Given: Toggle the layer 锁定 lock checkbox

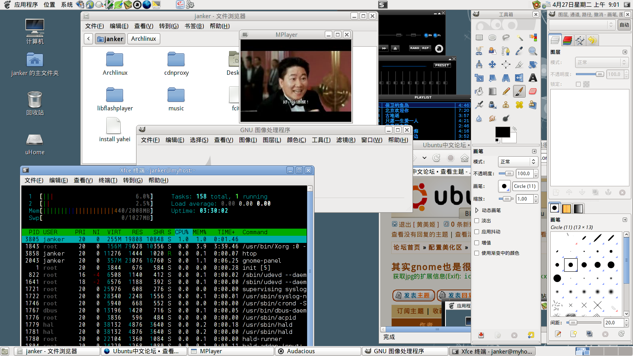Looking at the screenshot, I should tap(578, 84).
